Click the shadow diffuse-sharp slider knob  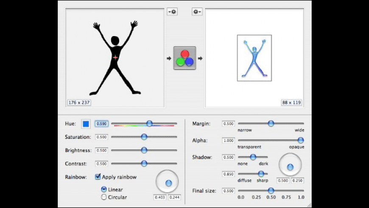[261, 174]
